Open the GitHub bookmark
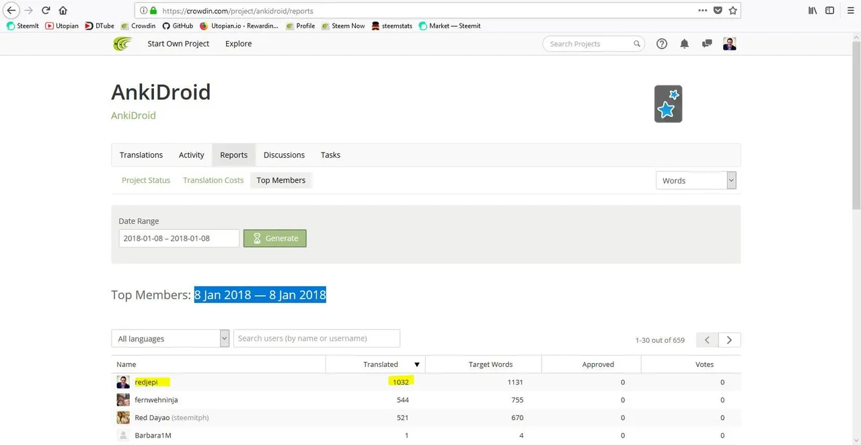 click(178, 26)
